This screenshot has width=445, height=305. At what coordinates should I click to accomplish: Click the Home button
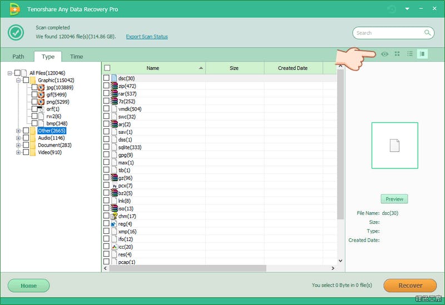click(x=29, y=286)
